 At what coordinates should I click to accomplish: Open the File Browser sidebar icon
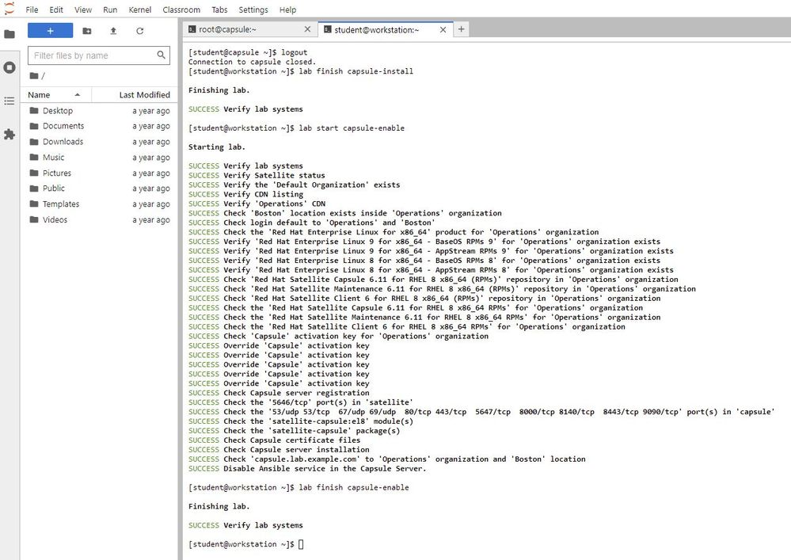pyautogui.click(x=10, y=34)
